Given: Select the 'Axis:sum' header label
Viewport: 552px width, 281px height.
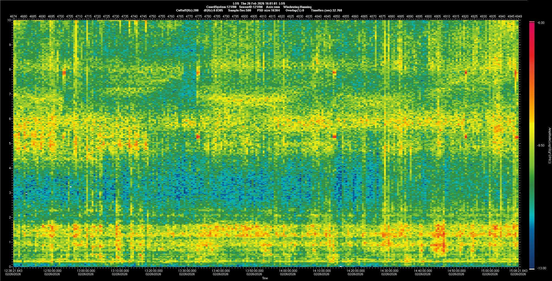Looking at the screenshot, I should tap(273, 7).
